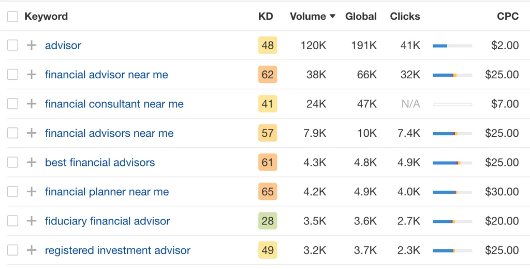Click the clicks distribution bar for 'advisor'
Viewport: 530px width, 269px height.
click(452, 46)
